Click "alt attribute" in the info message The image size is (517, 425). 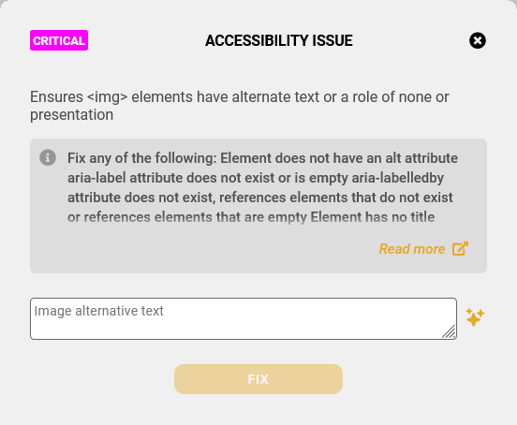pyautogui.click(x=421, y=158)
